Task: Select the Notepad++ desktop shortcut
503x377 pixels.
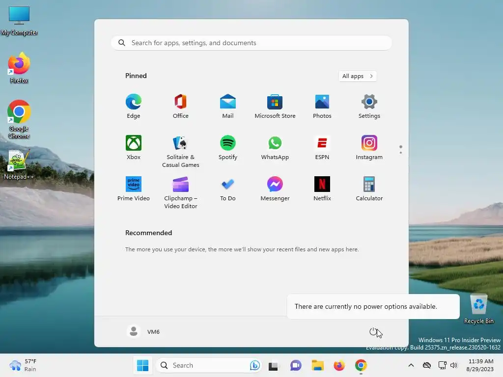Action: [19, 164]
